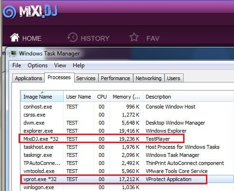The height and width of the screenshot is (191, 234).
Task: Switch to the Networking tab
Action: [x=148, y=78]
